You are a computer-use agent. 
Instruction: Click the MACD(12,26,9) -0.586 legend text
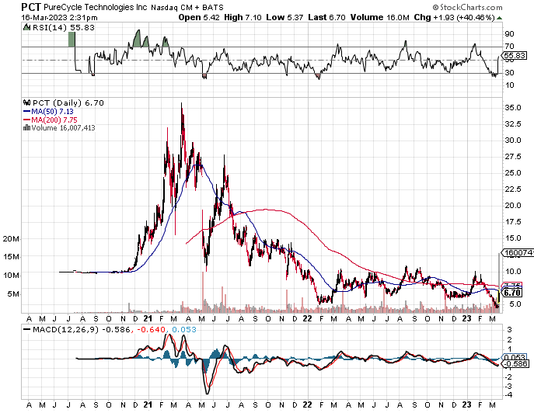(x=82, y=330)
